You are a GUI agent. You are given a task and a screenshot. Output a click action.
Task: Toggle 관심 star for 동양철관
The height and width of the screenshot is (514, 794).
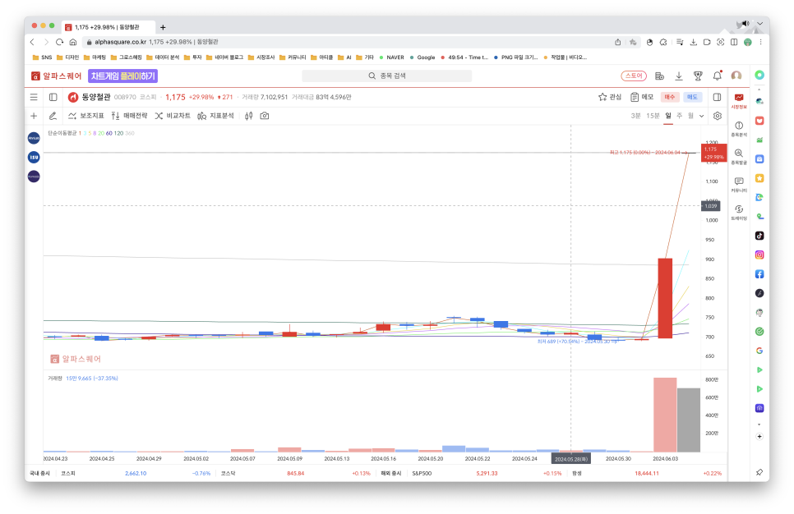point(610,97)
